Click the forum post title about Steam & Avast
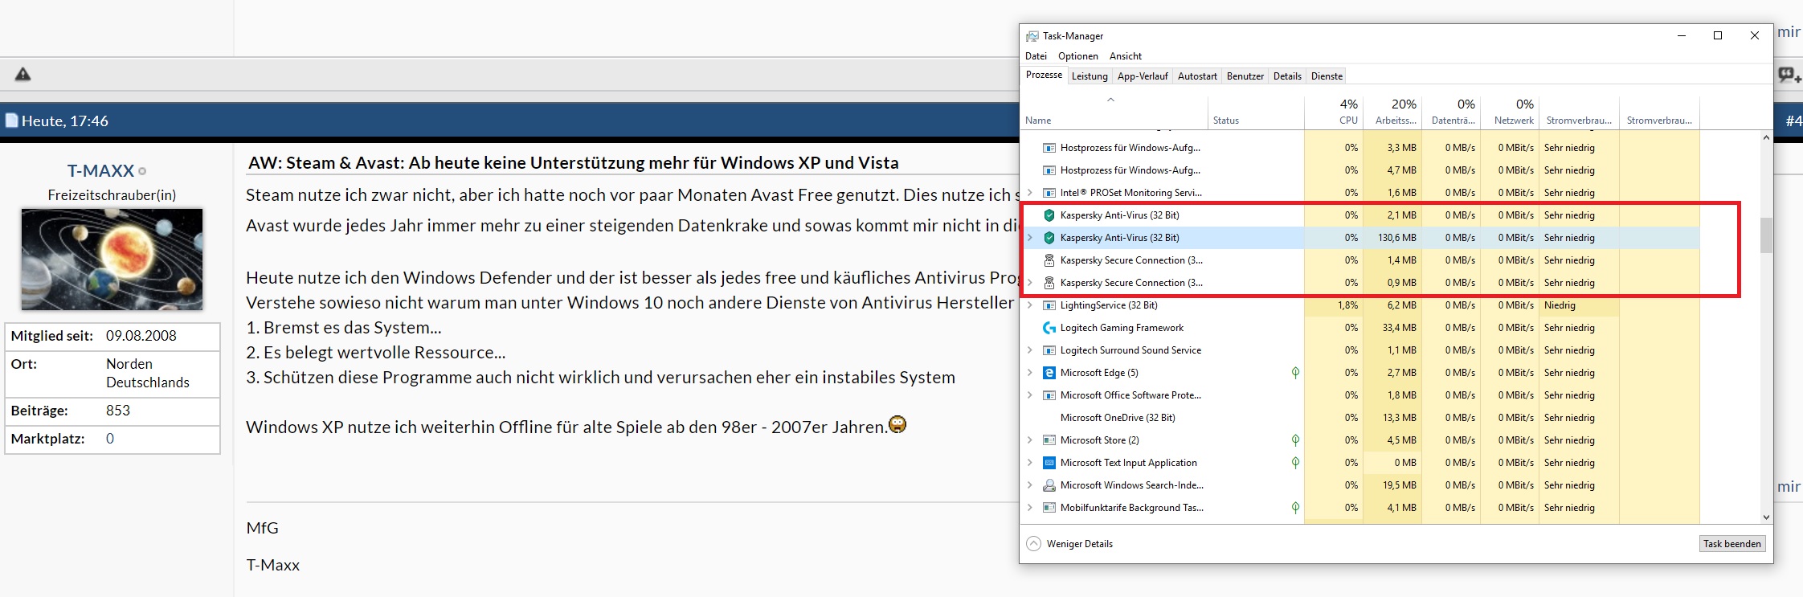 pyautogui.click(x=574, y=163)
